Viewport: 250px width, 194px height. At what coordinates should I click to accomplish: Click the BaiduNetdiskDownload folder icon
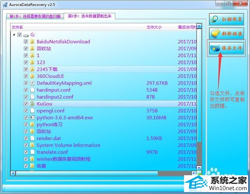pos(32,41)
